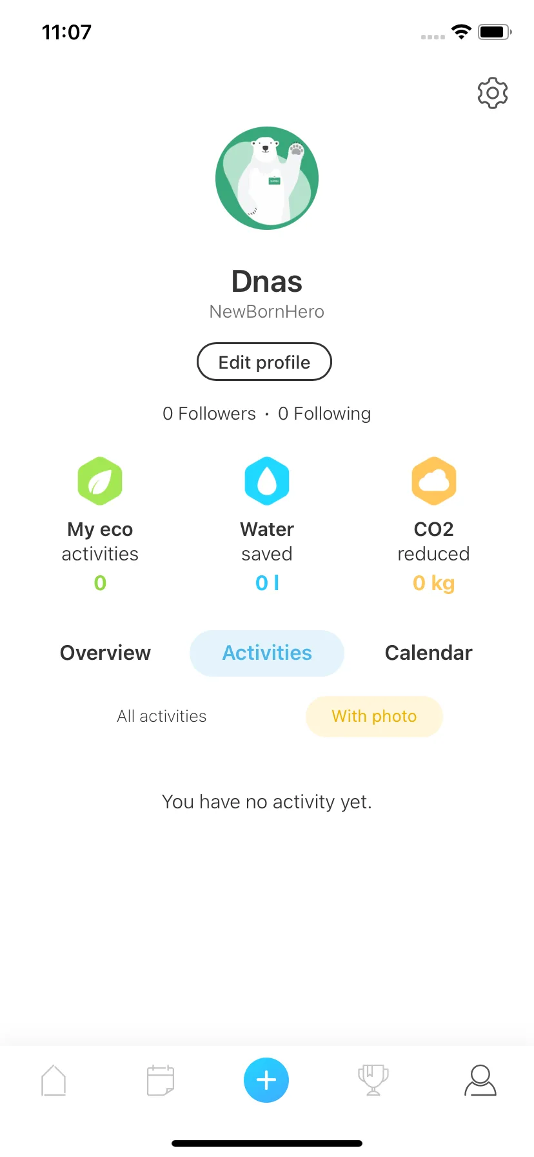Tap the green leaf eco activities icon
534x1157 pixels.
pyautogui.click(x=100, y=481)
